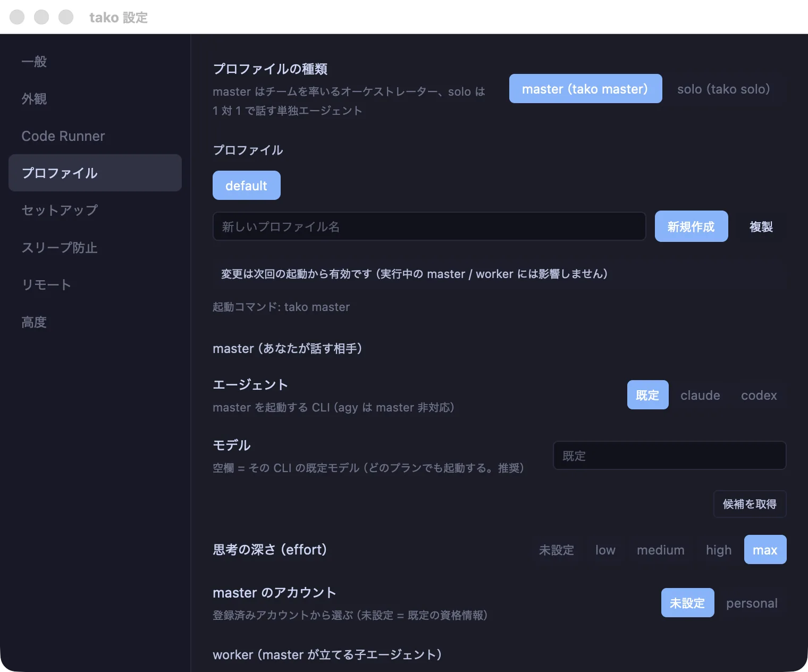The height and width of the screenshot is (672, 808).
Task: Choose the default profile chip
Action: pos(247,186)
